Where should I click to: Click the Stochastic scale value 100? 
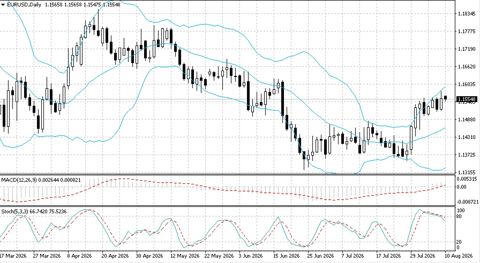(x=461, y=211)
